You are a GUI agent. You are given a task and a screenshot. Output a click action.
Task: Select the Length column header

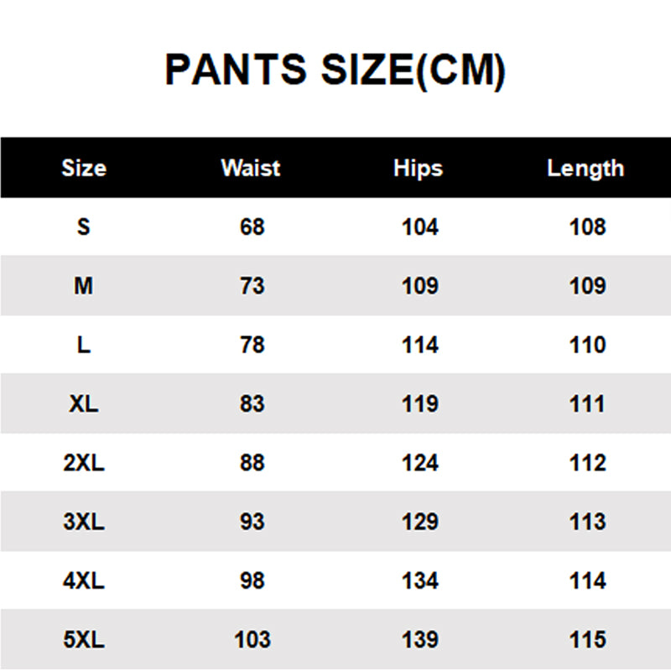coord(585,169)
